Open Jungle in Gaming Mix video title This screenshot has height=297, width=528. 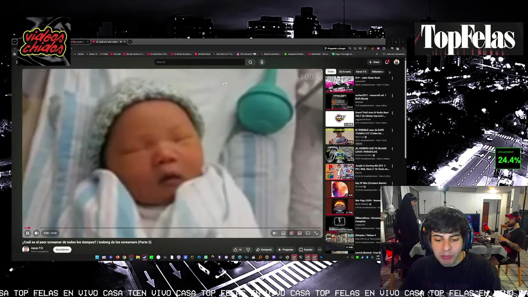click(372, 167)
